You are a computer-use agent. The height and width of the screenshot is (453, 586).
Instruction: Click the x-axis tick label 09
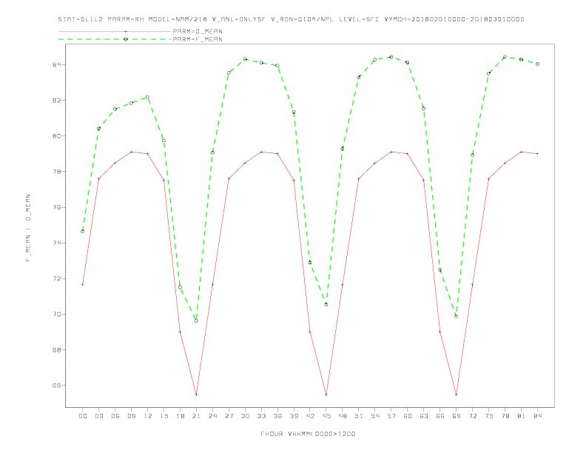(x=131, y=416)
